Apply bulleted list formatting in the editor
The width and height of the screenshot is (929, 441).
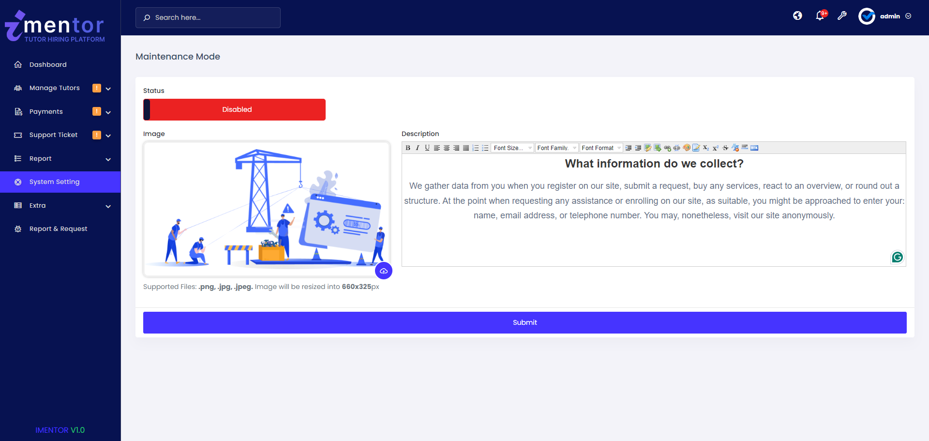point(485,148)
